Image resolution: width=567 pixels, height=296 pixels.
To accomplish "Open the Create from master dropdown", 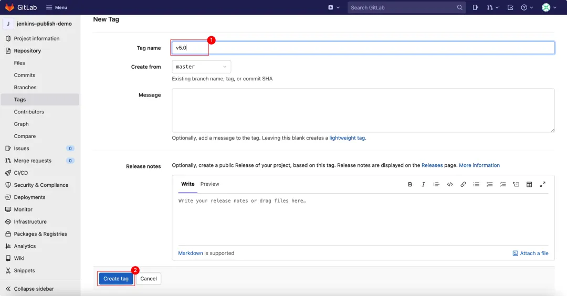I will (201, 67).
